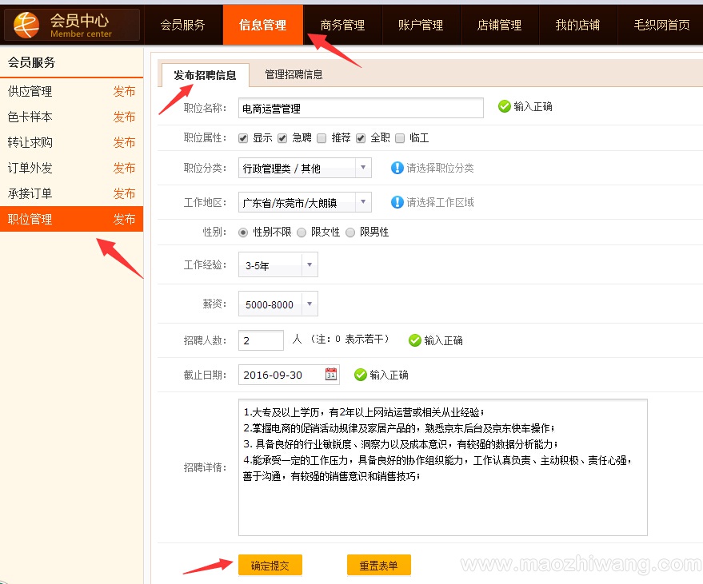
Task: Switch to the 管理招聘信息 tab
Action: [294, 74]
